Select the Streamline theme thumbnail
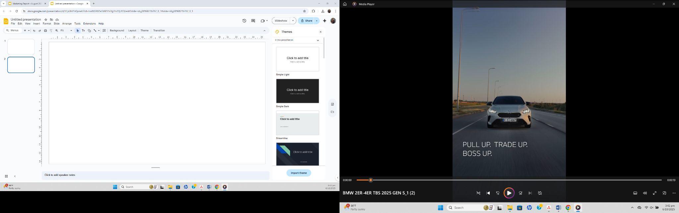The image size is (679, 213). click(x=297, y=123)
